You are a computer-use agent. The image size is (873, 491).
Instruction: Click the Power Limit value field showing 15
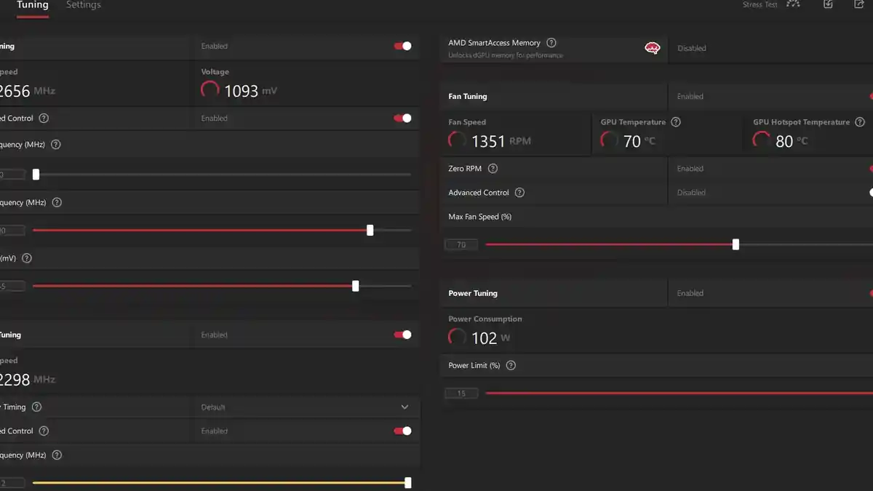point(461,394)
